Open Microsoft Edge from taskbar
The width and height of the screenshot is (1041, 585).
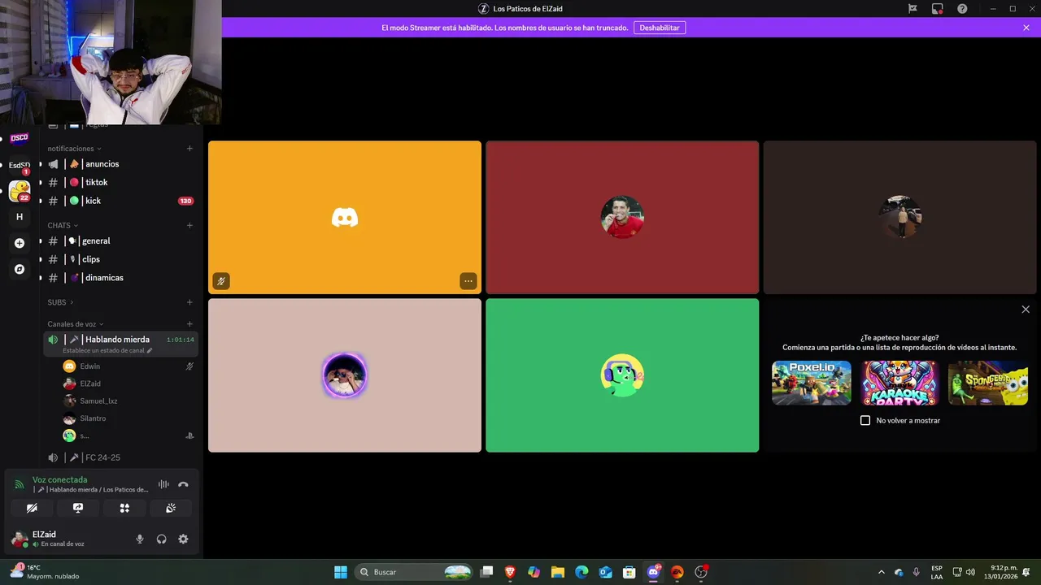tap(581, 572)
